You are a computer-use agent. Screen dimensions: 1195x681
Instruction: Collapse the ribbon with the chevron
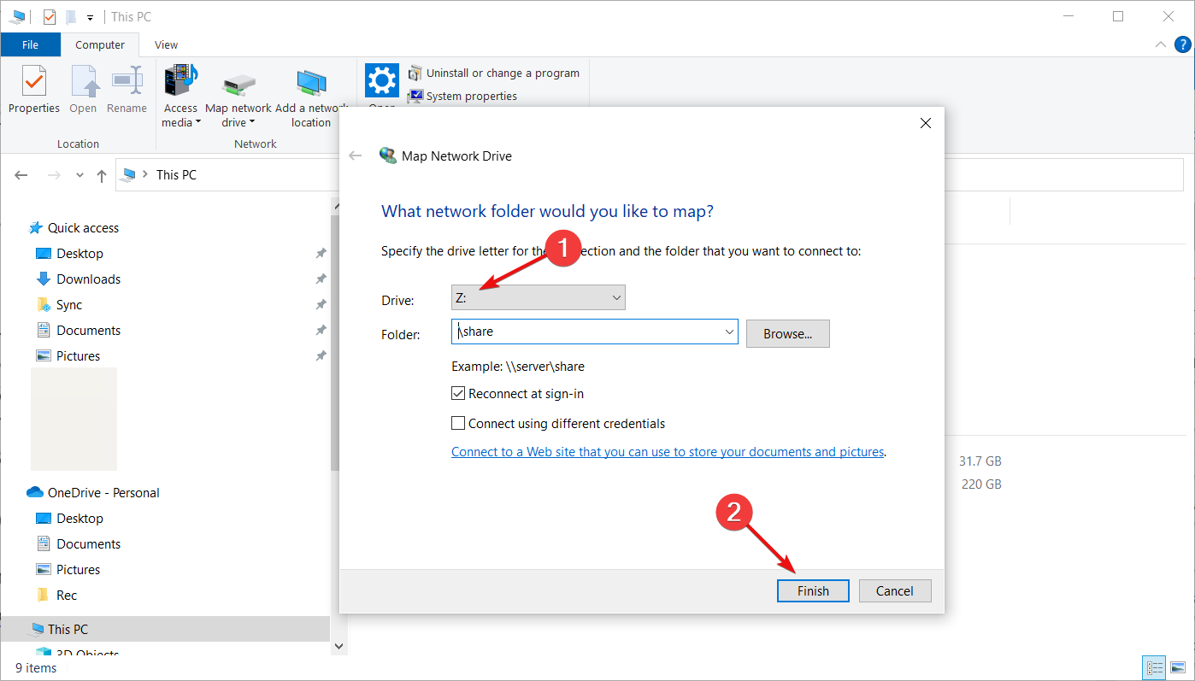pos(1160,44)
